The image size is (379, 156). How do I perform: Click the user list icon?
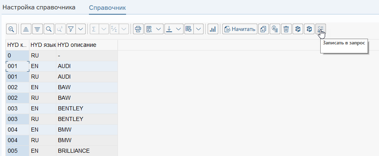pos(275,29)
